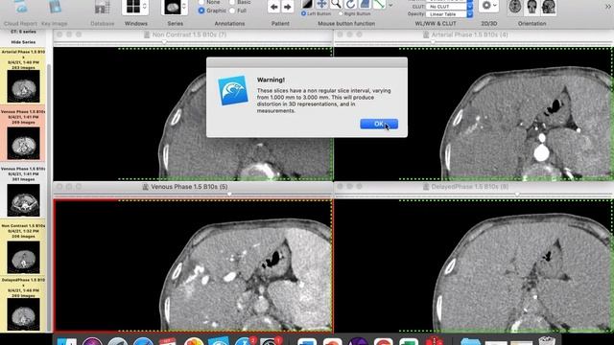Click OK in the Warning dialog
This screenshot has width=614, height=345.
(x=379, y=124)
